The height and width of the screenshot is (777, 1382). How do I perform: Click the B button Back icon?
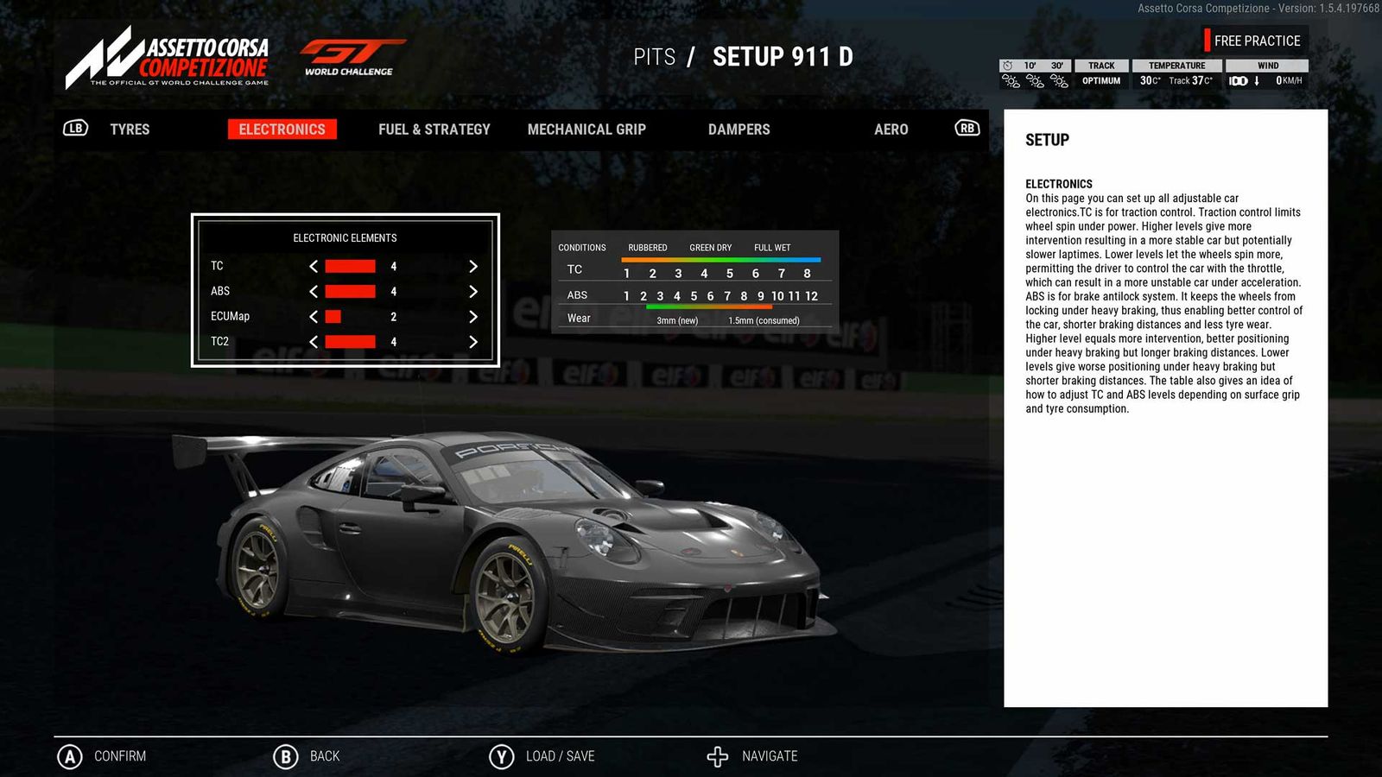click(x=286, y=757)
